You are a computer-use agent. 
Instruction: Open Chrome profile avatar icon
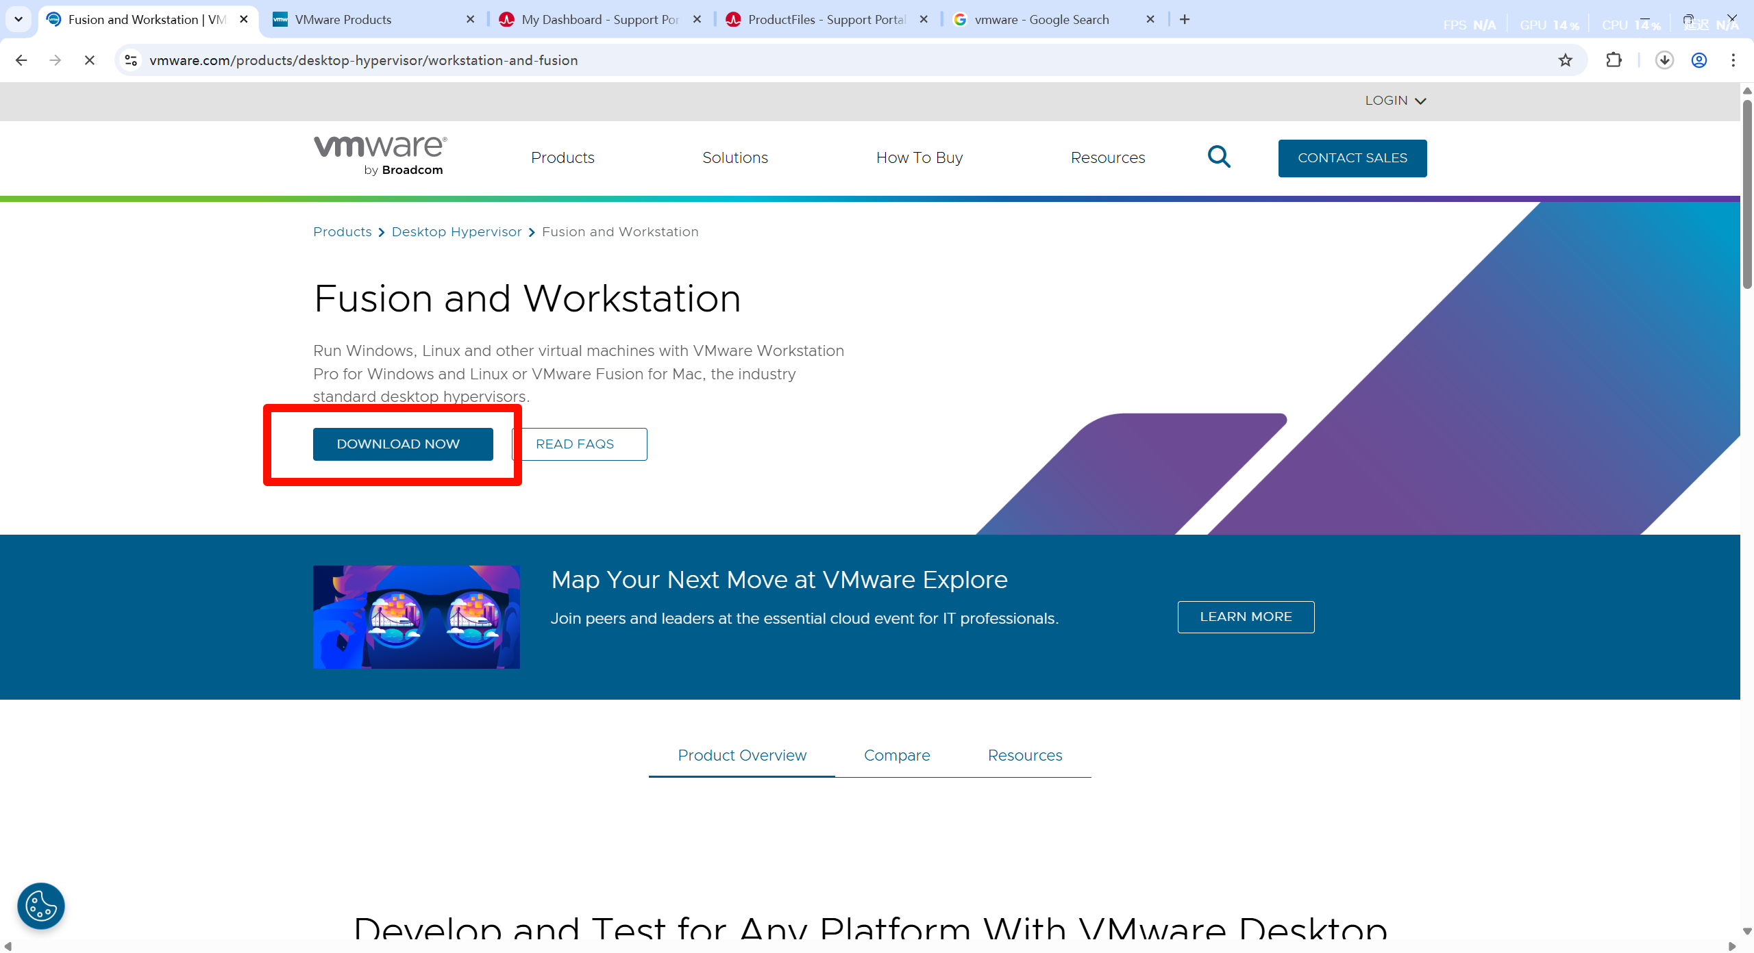coord(1699,60)
